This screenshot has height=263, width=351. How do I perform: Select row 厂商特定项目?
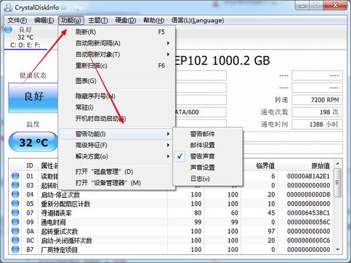coord(171,250)
